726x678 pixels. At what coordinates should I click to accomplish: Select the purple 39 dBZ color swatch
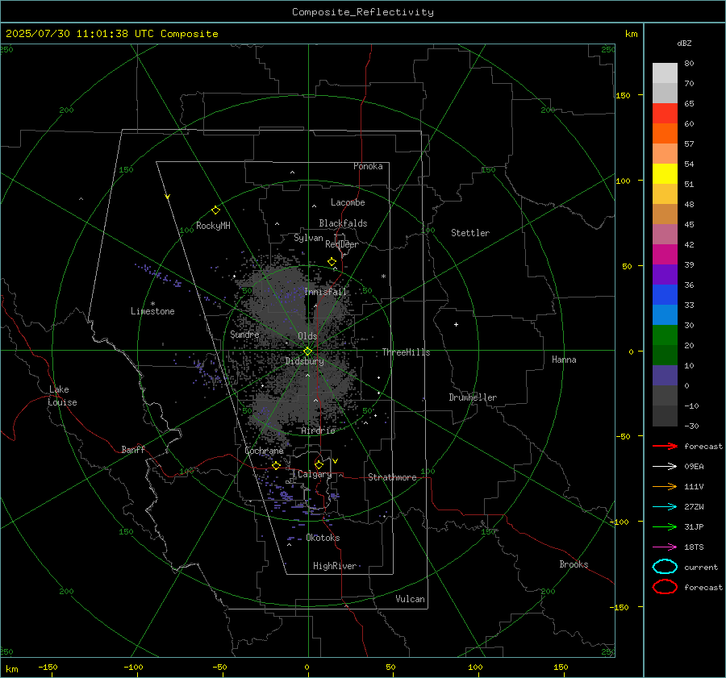(665, 274)
